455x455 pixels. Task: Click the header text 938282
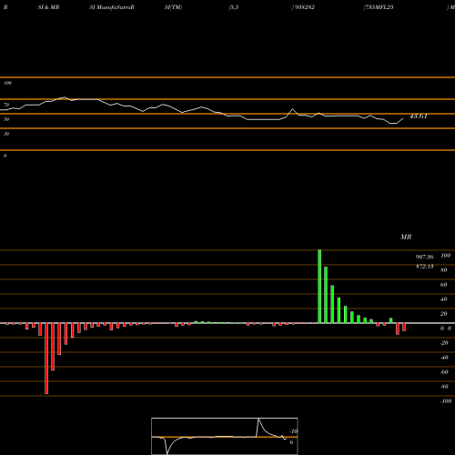coord(304,7)
